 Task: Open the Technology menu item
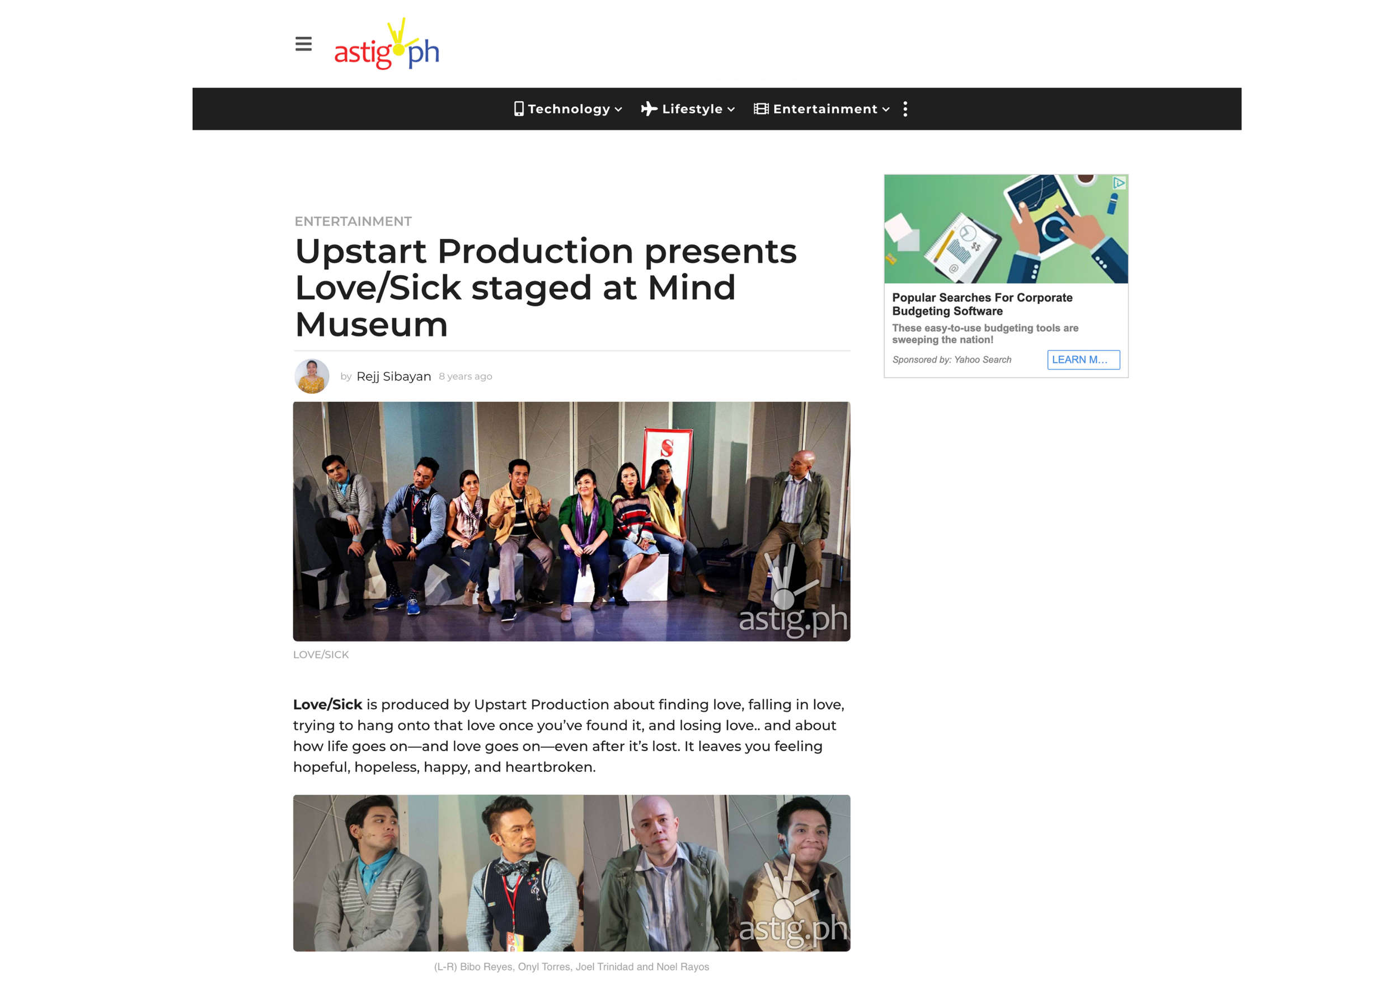point(568,109)
